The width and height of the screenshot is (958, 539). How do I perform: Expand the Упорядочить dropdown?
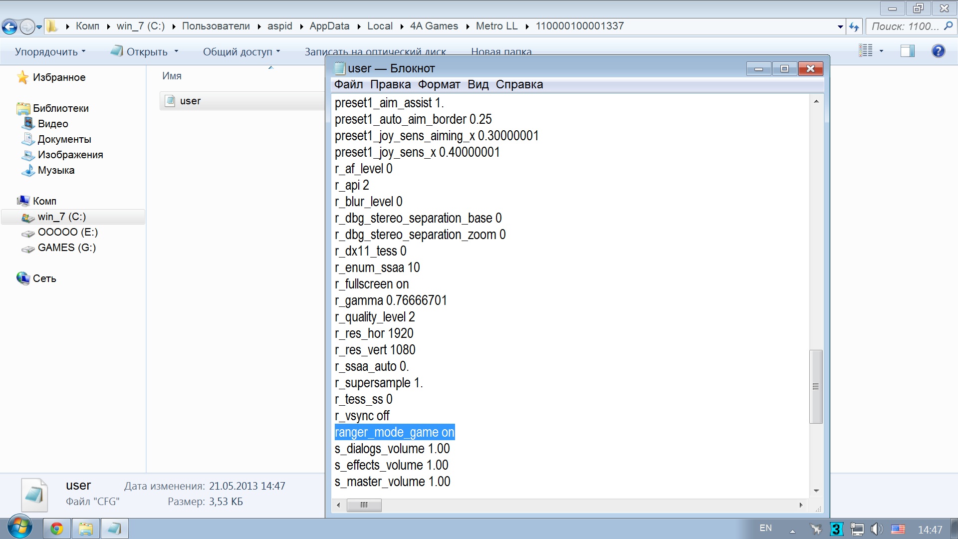coord(50,51)
